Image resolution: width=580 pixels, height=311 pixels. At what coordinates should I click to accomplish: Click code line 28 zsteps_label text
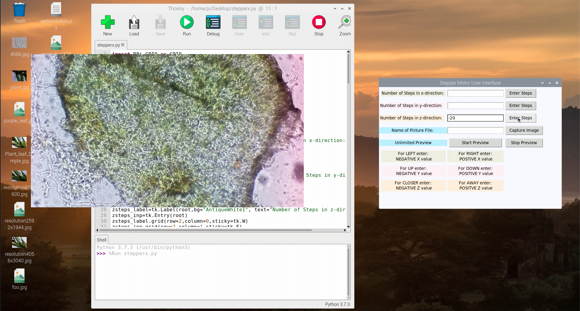click(229, 209)
